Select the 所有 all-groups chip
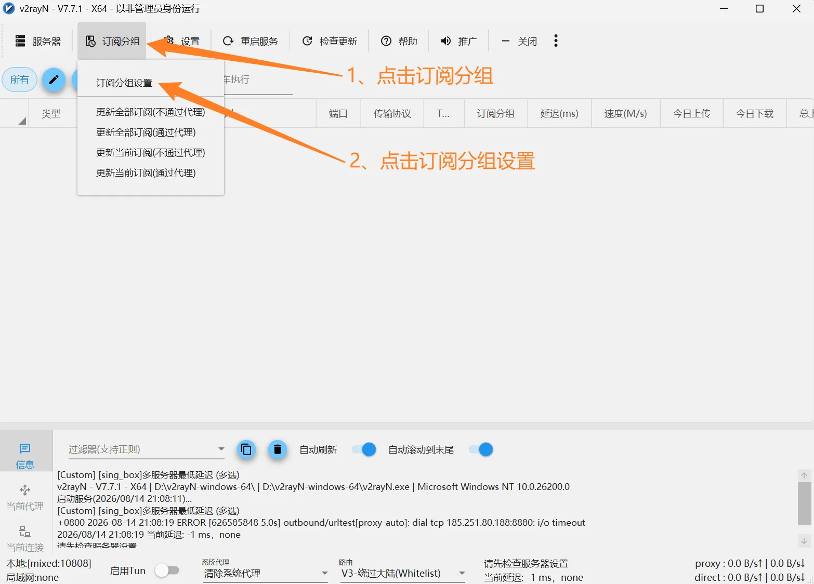 (x=19, y=79)
